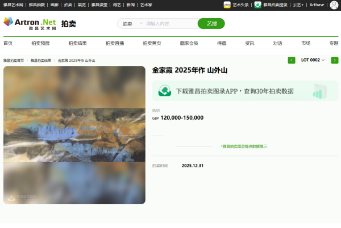Click 得艺 in top bar

(117, 5)
